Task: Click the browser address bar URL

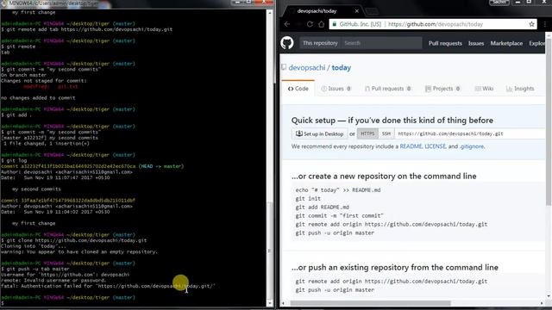Action: 436,24
